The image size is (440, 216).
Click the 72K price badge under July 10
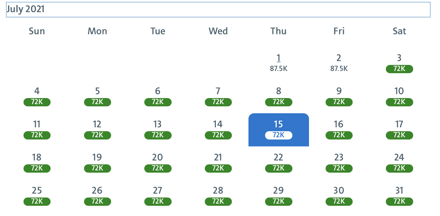399,102
